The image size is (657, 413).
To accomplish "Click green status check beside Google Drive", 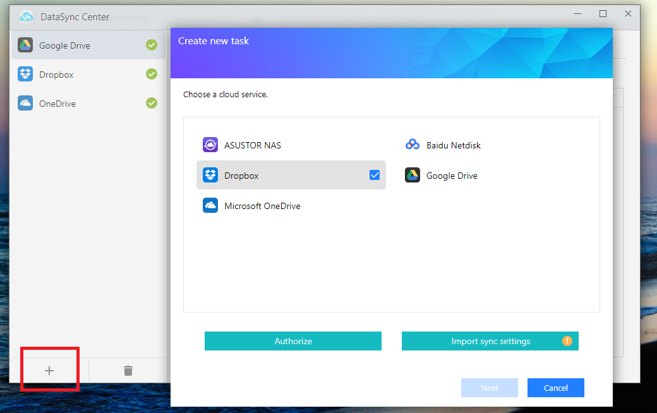I will [x=152, y=45].
